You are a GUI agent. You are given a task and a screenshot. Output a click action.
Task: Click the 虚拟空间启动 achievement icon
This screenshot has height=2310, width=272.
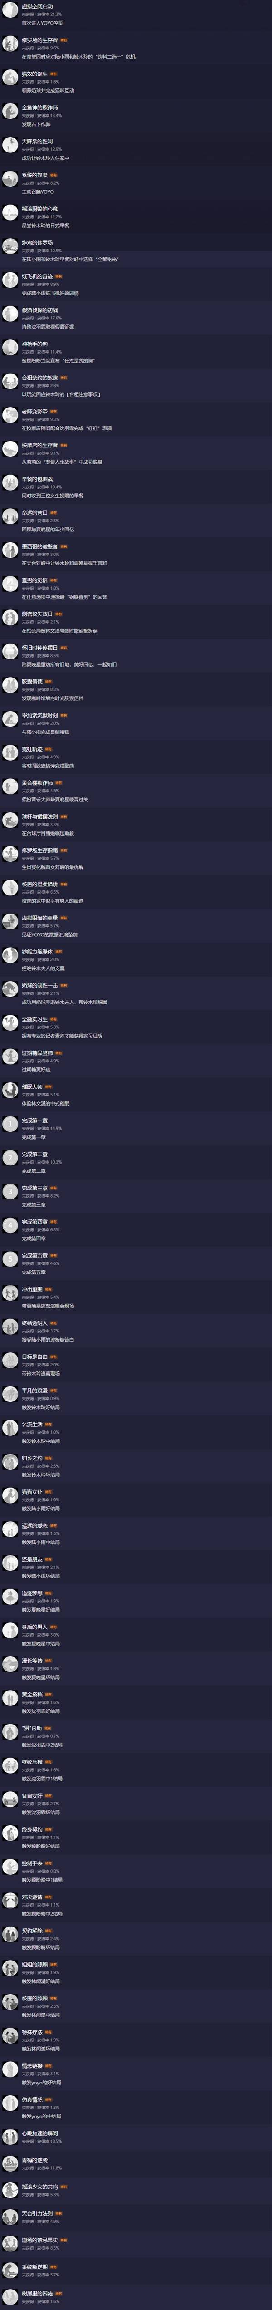click(11, 11)
